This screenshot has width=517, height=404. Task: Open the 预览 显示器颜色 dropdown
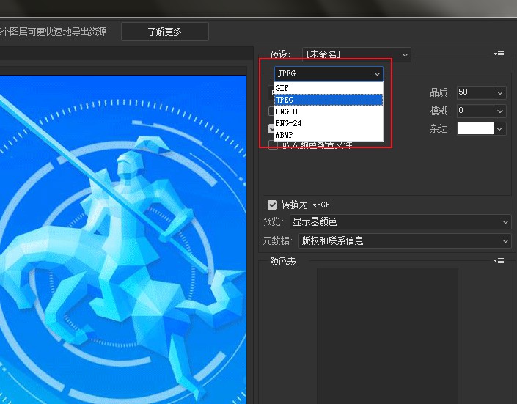400,221
